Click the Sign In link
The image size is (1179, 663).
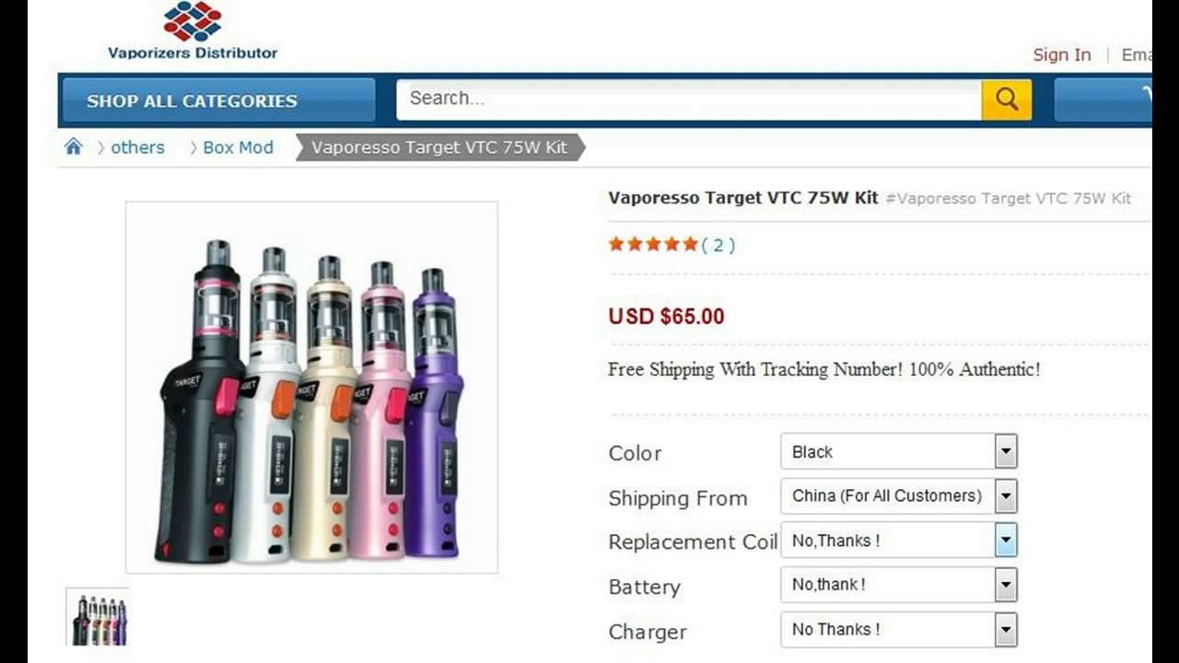[x=1062, y=54]
